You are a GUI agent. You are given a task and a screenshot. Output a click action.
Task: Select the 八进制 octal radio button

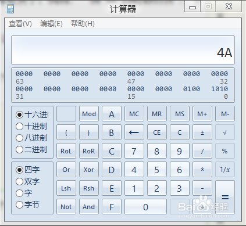tap(19, 138)
